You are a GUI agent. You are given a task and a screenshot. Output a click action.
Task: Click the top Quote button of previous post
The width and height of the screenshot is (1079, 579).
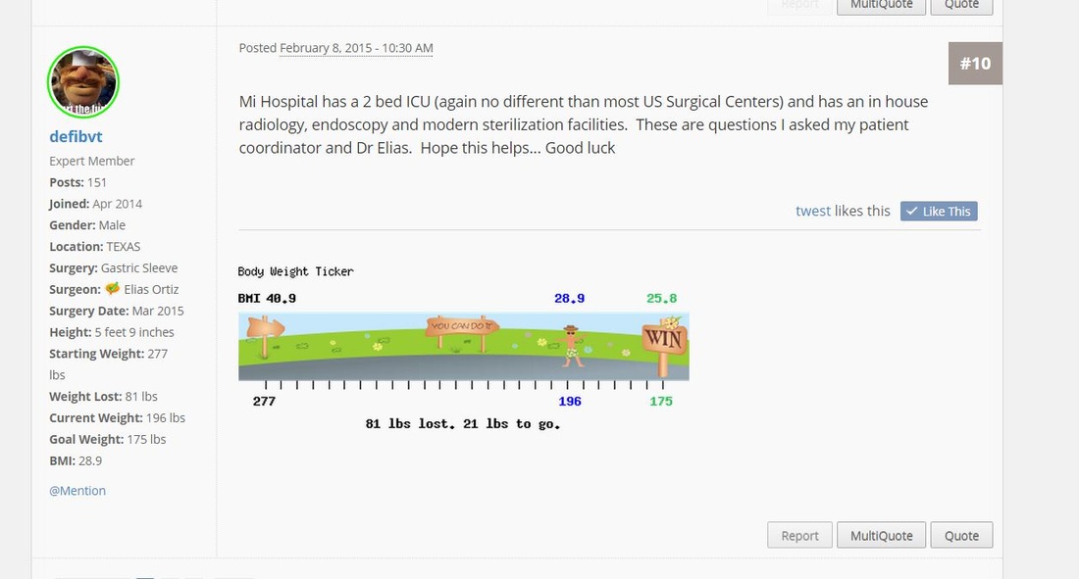tap(961, 6)
